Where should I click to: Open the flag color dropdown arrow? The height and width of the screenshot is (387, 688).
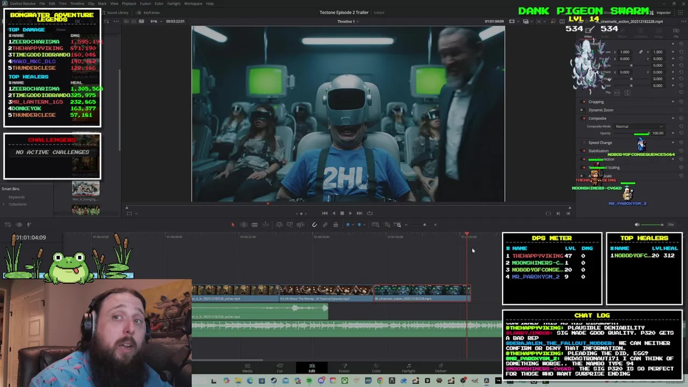coord(353,225)
